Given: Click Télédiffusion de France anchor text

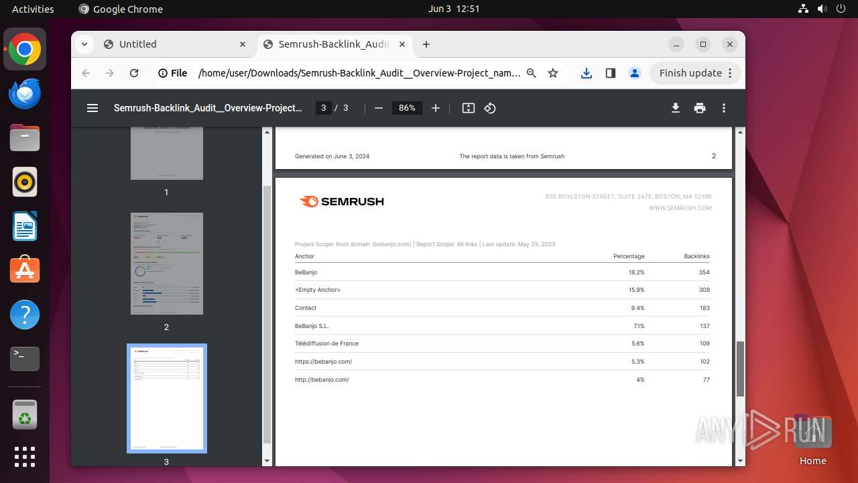Looking at the screenshot, I should tap(326, 343).
